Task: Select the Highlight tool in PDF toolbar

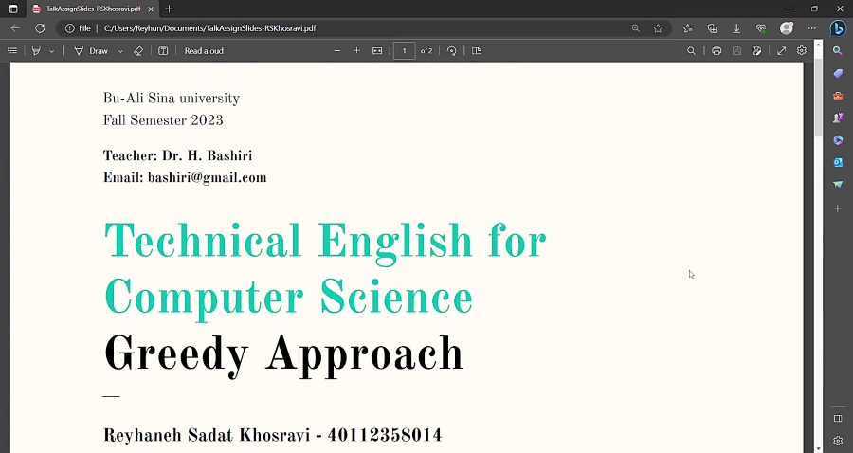Action: pos(36,51)
